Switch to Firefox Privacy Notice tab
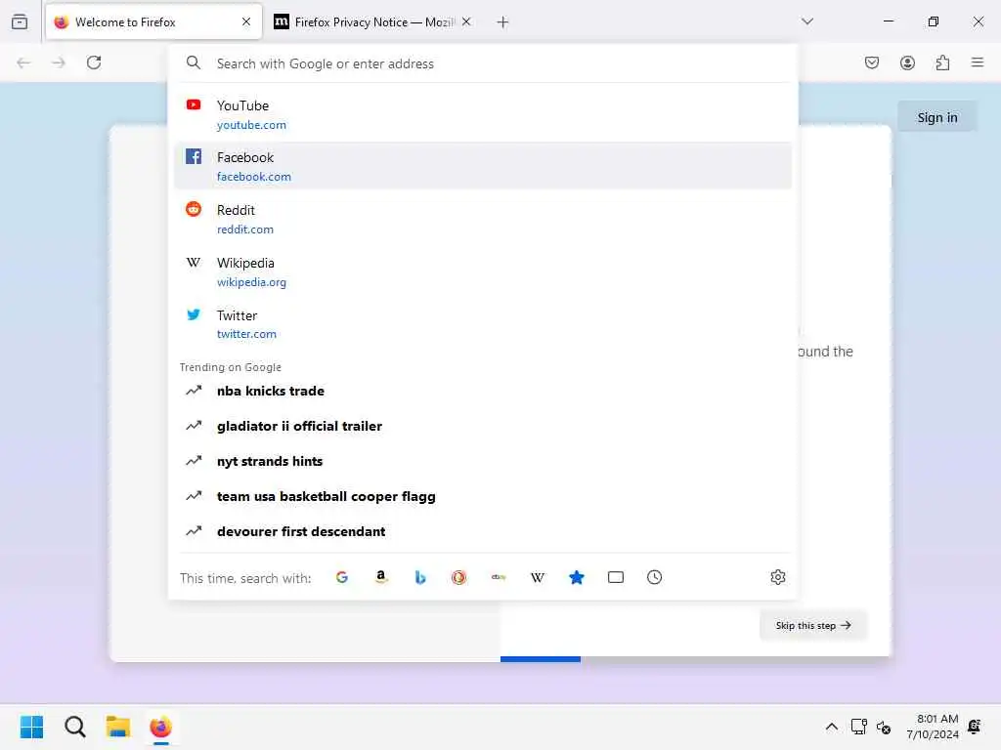Image resolution: width=1001 pixels, height=750 pixels. 373,21
